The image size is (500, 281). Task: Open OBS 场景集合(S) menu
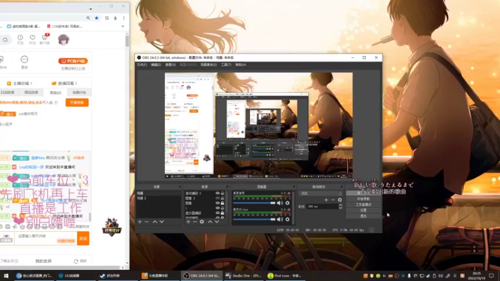point(209,65)
